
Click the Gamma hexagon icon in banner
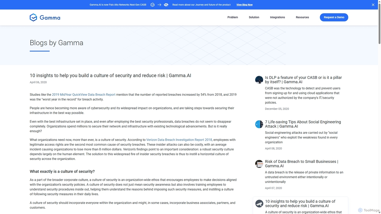(152, 5)
